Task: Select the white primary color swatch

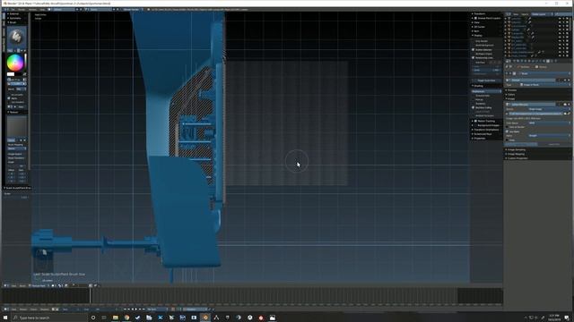Action: coord(11,74)
